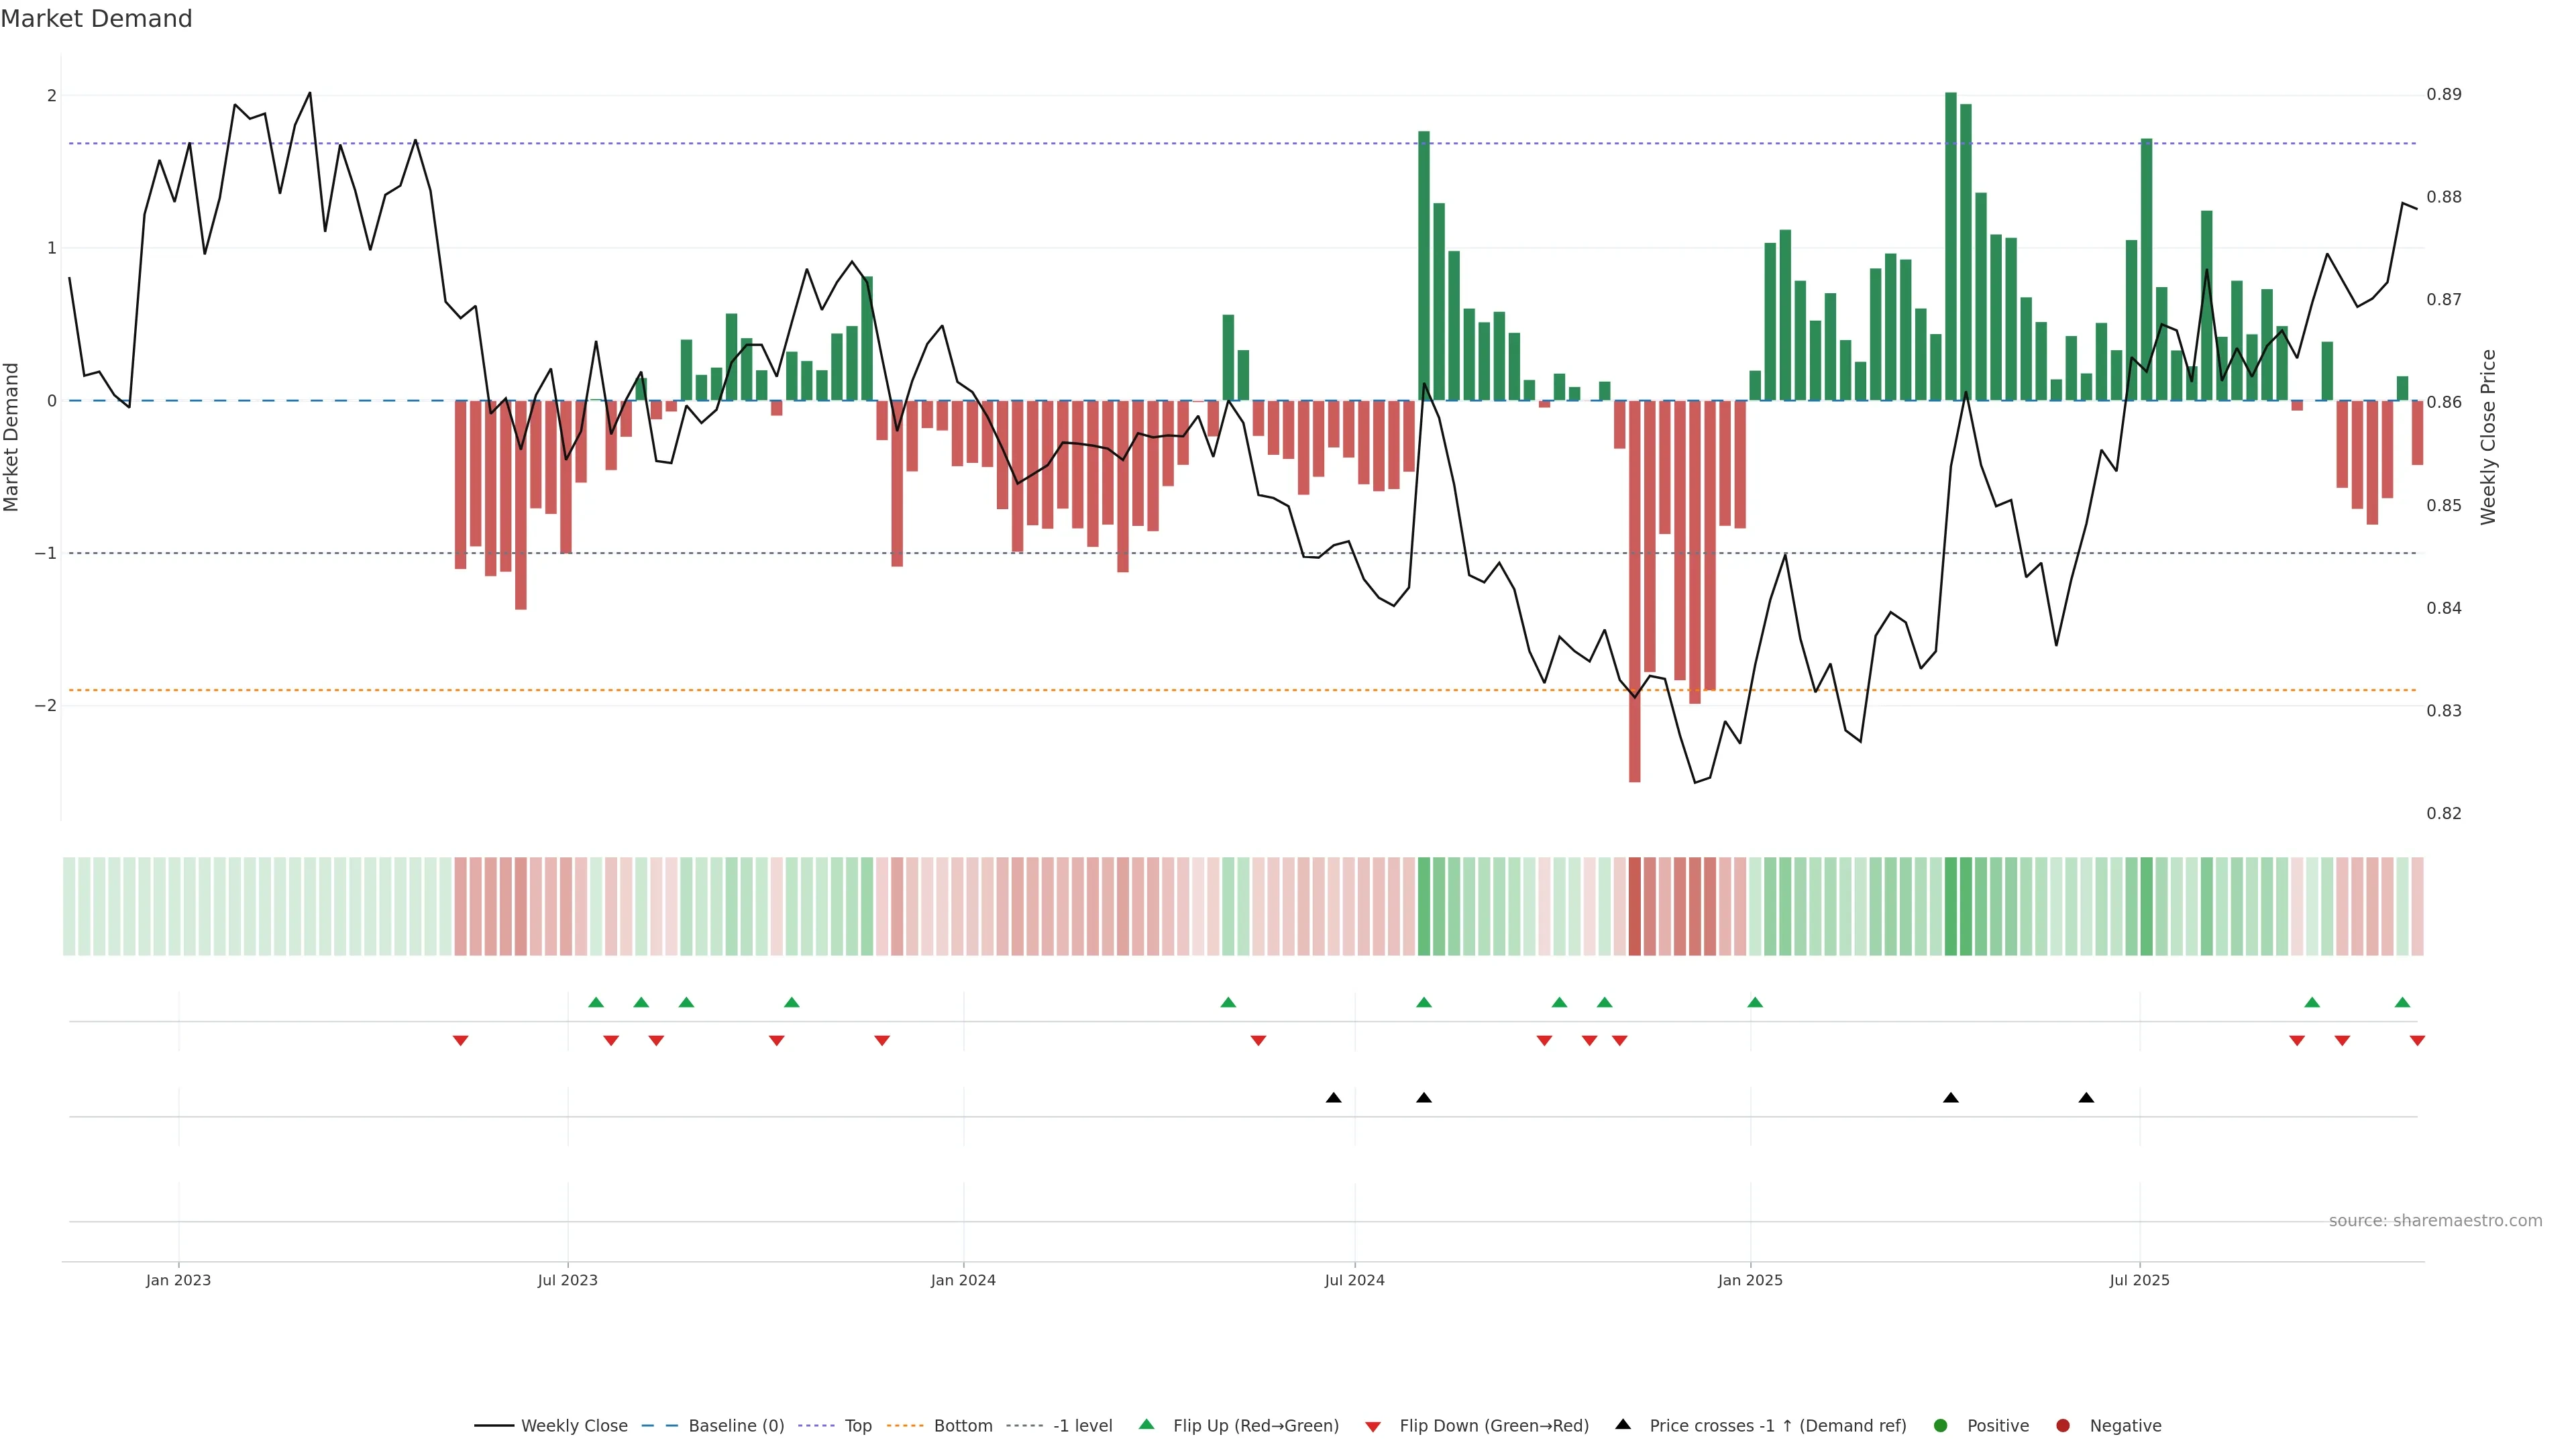Click the red Negative legend dot
Image resolution: width=2576 pixels, height=1449 pixels.
pyautogui.click(x=2063, y=1425)
